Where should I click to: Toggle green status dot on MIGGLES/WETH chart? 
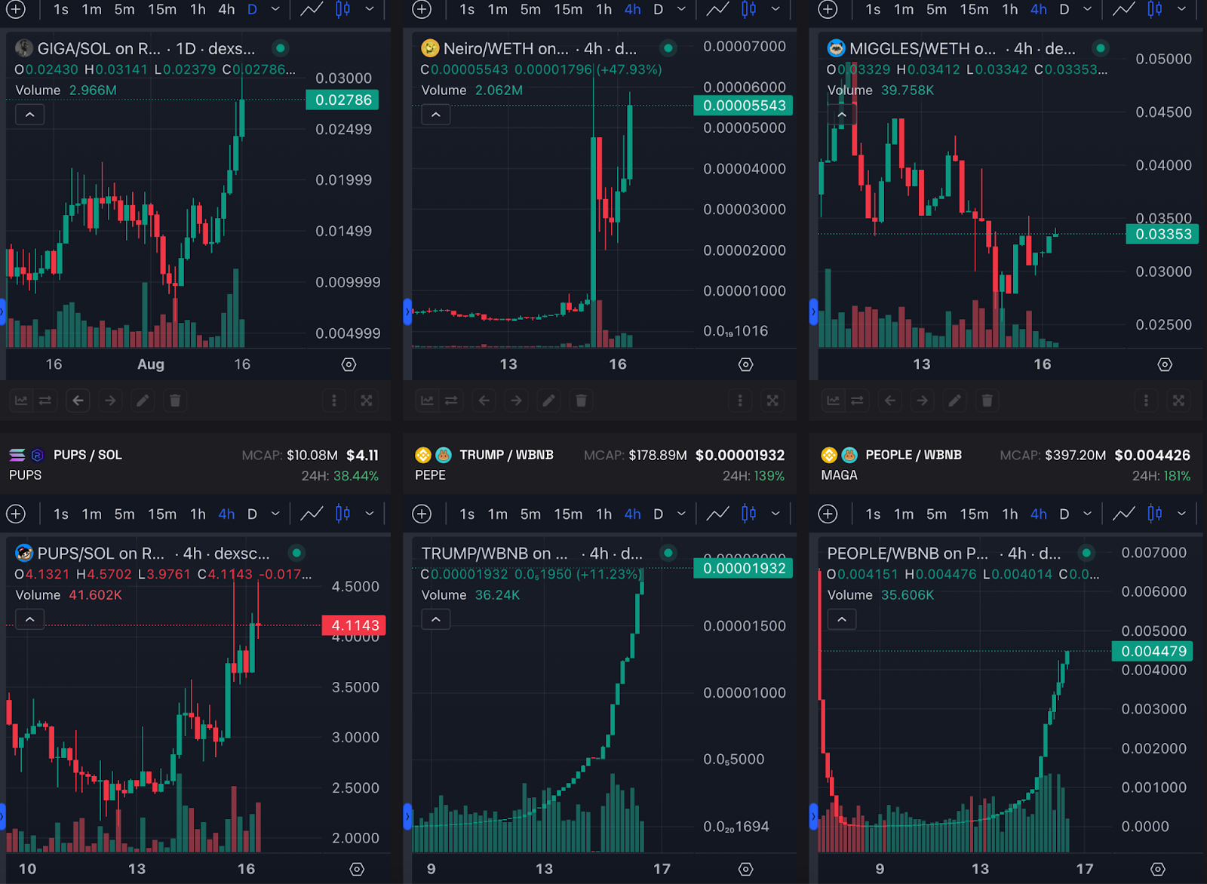point(1101,48)
